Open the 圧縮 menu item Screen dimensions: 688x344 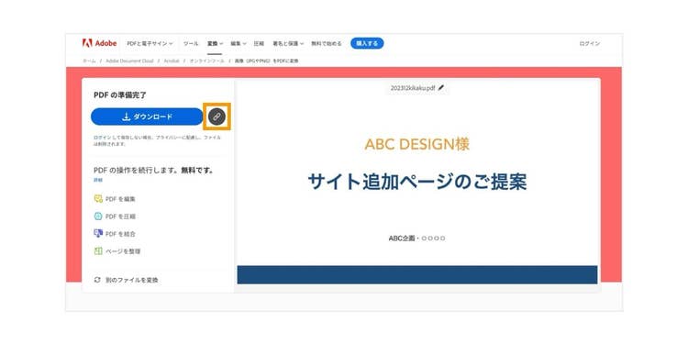[259, 43]
